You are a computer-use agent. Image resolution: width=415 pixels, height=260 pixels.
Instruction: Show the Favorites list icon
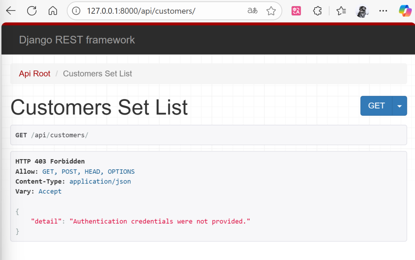point(341,11)
